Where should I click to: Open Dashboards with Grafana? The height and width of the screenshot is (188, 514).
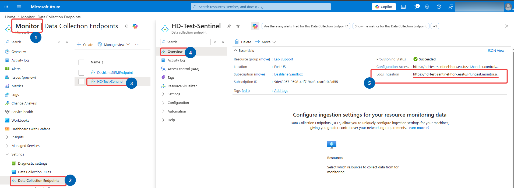coord(31,129)
